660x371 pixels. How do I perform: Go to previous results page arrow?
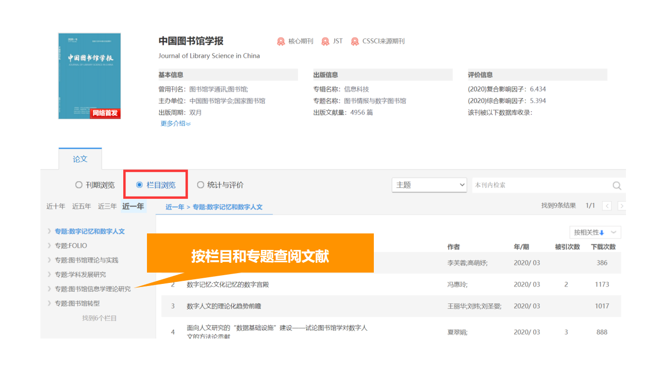tap(607, 206)
